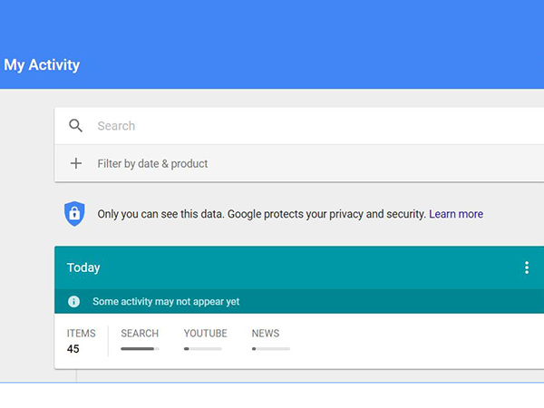Click the 'Some activity may not appear yet' notice
Screen dimensions: 544x408
[x=166, y=302]
